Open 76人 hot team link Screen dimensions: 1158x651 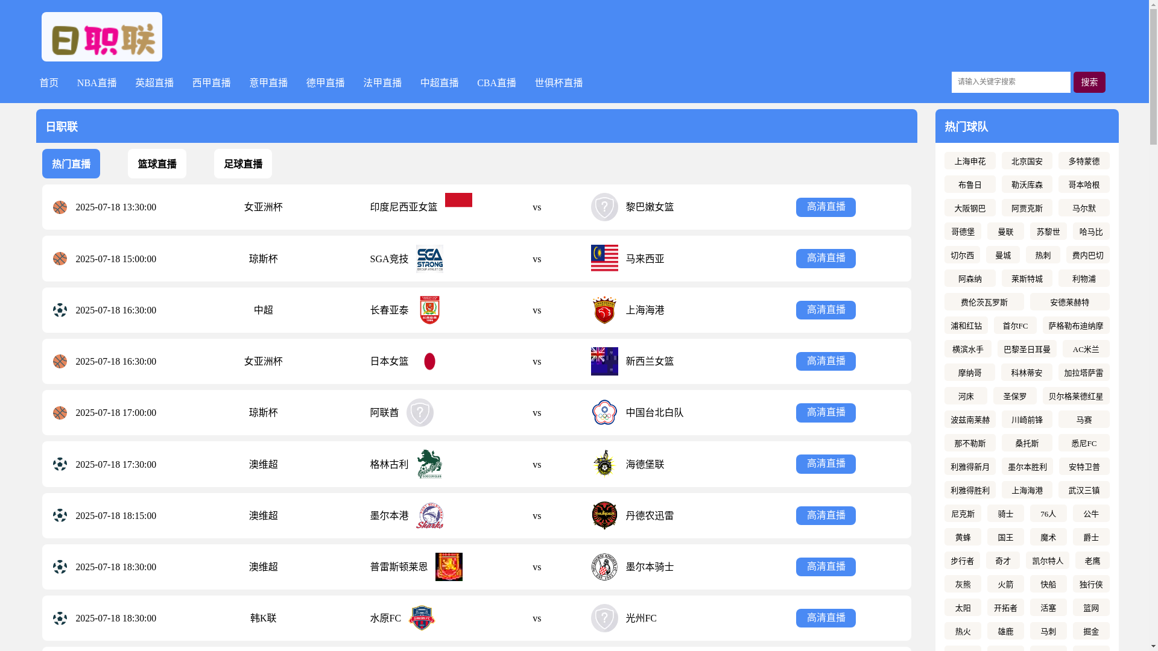tap(1048, 514)
